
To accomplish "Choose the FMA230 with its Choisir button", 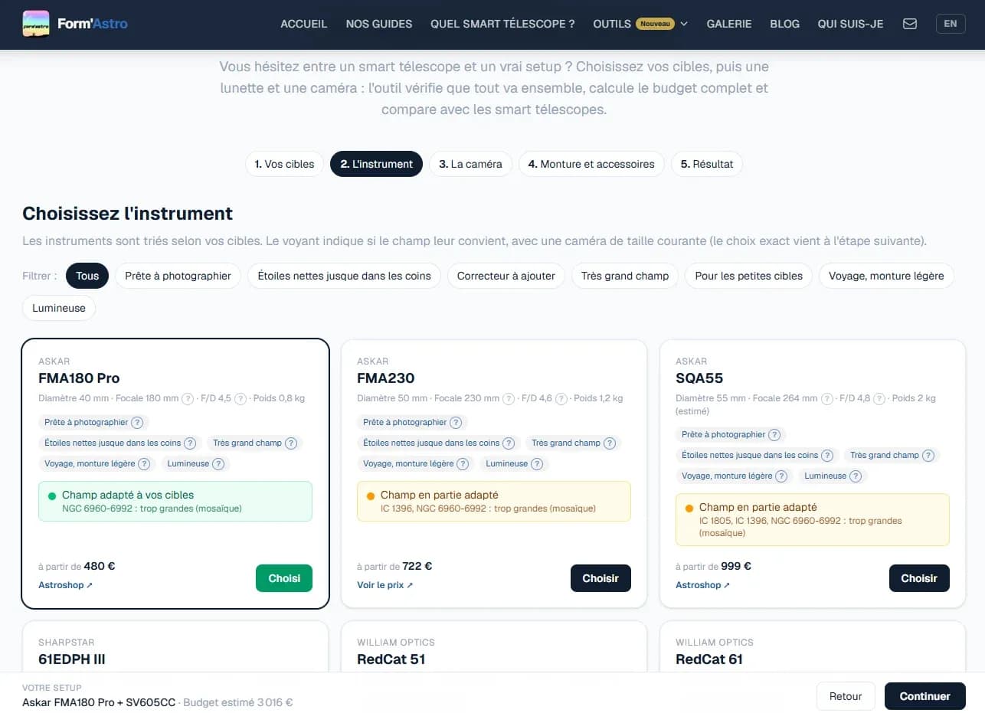I will pyautogui.click(x=600, y=578).
